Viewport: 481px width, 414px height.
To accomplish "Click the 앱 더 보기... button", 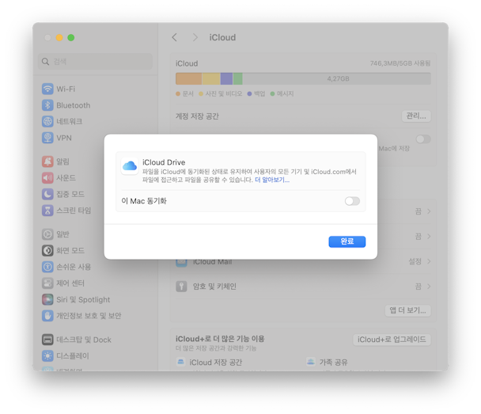I will click(x=407, y=310).
